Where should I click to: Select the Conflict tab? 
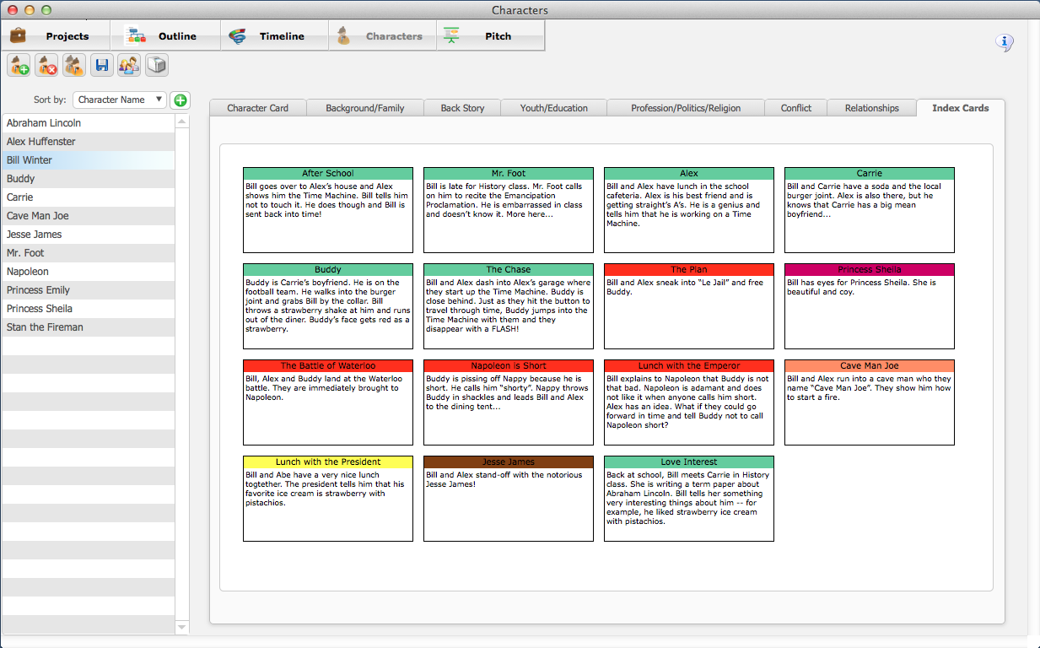tap(795, 108)
